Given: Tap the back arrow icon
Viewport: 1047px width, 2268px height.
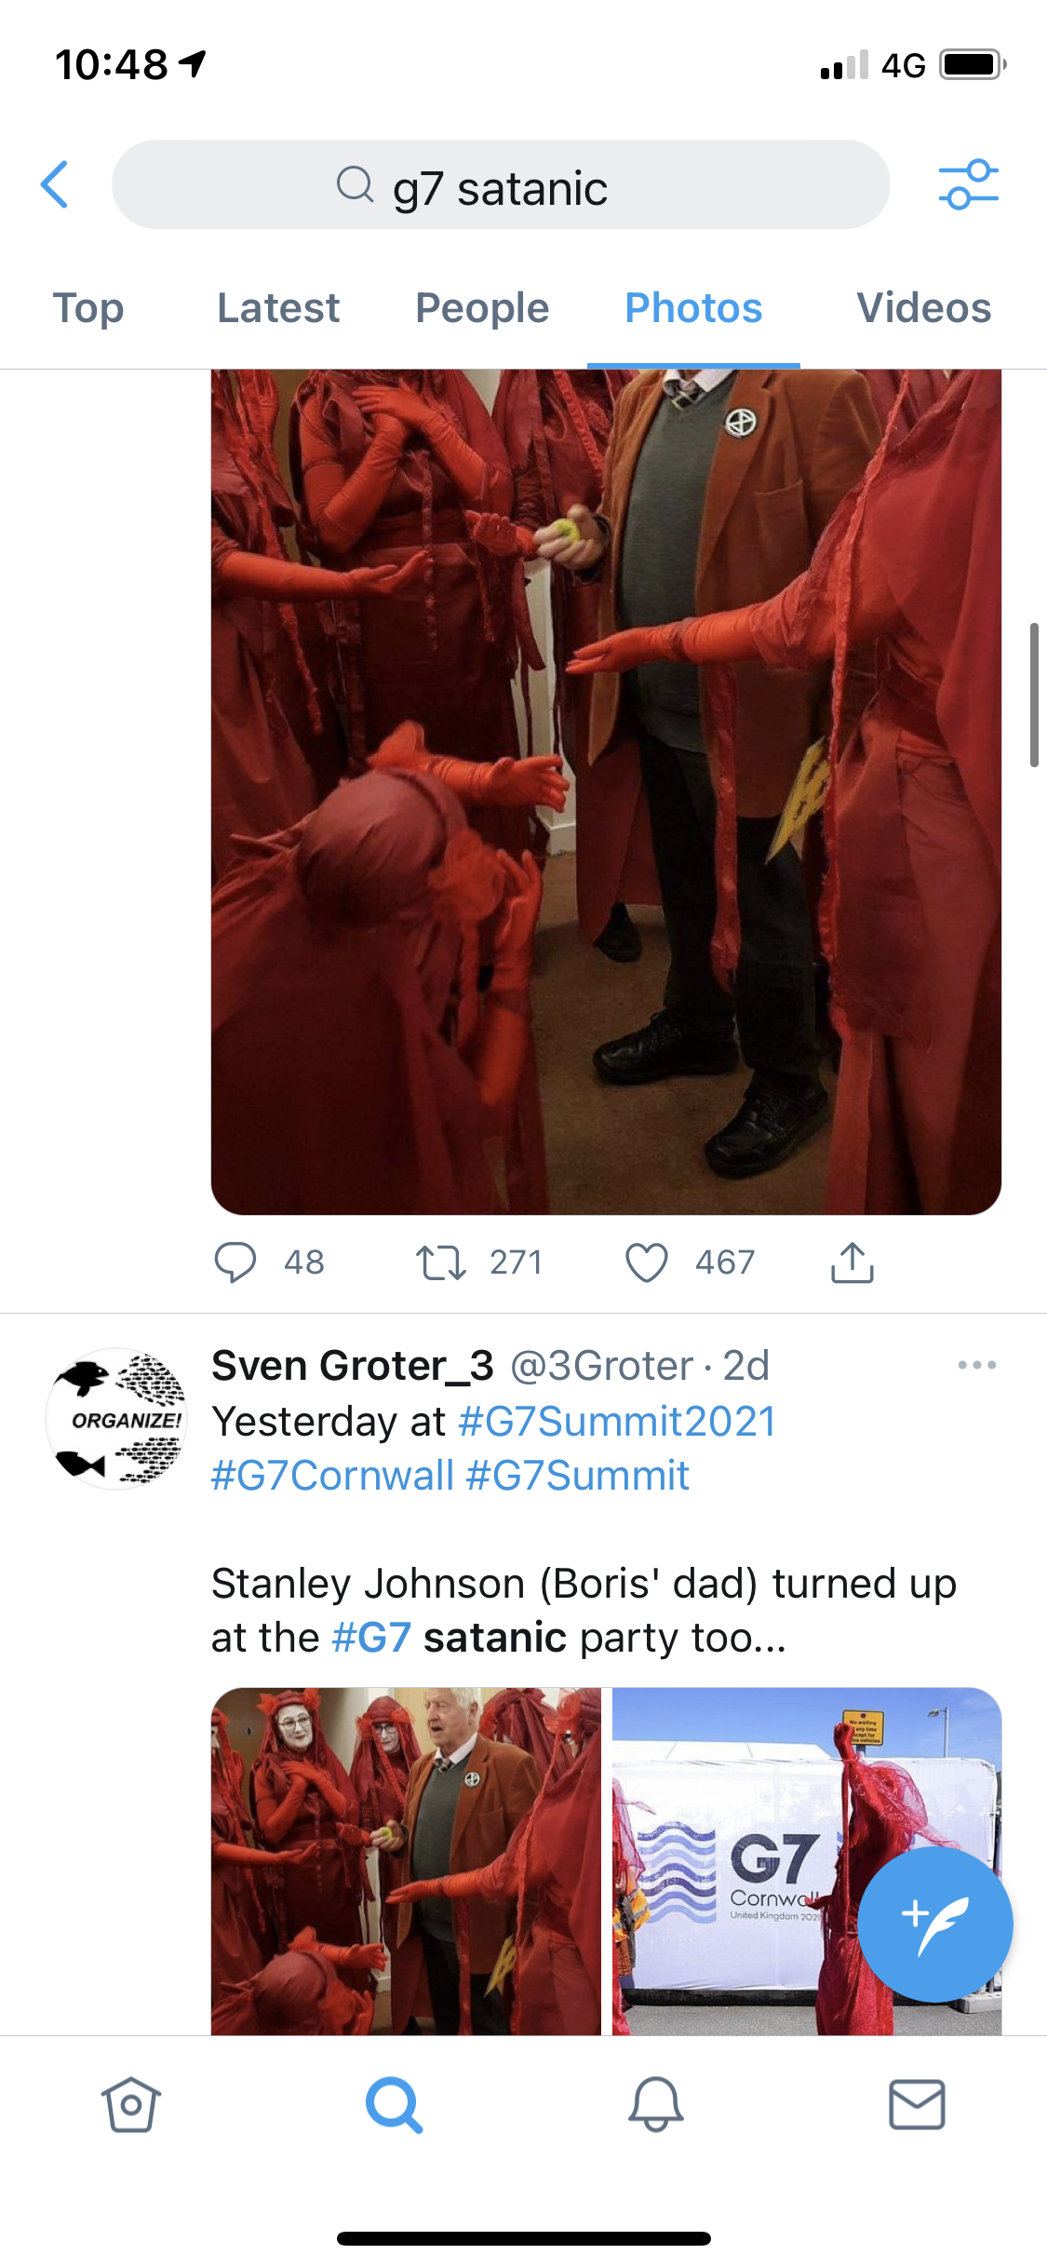Looking at the screenshot, I should pyautogui.click(x=55, y=184).
